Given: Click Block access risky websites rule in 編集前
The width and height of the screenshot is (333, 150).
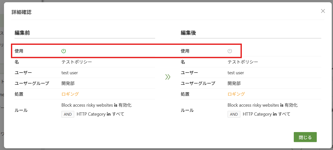Looking at the screenshot, I should tap(87, 105).
